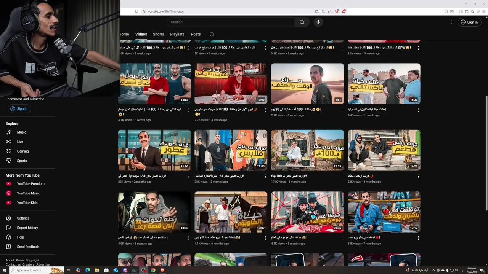Click the YouTube search input field
This screenshot has width=488, height=274.
pyautogui.click(x=231, y=22)
